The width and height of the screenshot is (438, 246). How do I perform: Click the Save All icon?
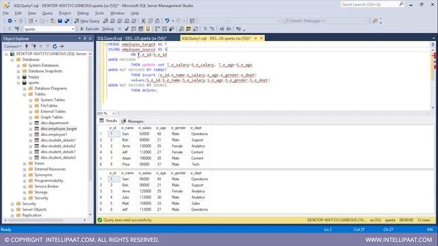[x=67, y=21]
